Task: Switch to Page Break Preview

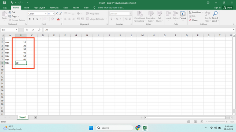Action: pos(202,122)
